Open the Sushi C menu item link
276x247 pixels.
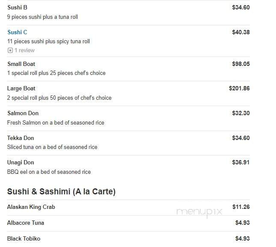(x=17, y=32)
